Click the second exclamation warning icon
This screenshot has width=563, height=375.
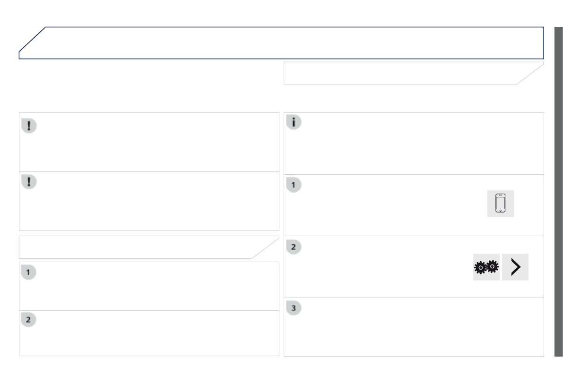(29, 182)
